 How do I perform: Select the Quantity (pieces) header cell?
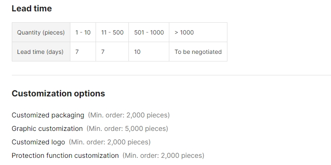[41, 32]
